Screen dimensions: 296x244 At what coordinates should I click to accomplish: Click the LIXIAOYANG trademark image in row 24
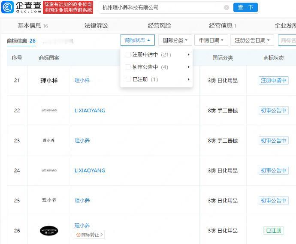point(49,170)
